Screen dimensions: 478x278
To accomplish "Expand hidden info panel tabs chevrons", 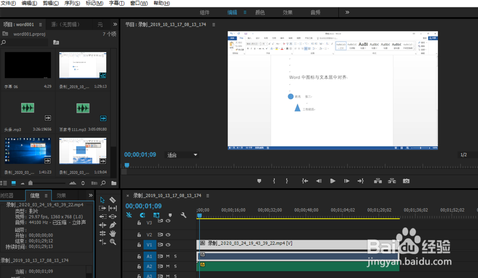I will click(90, 195).
